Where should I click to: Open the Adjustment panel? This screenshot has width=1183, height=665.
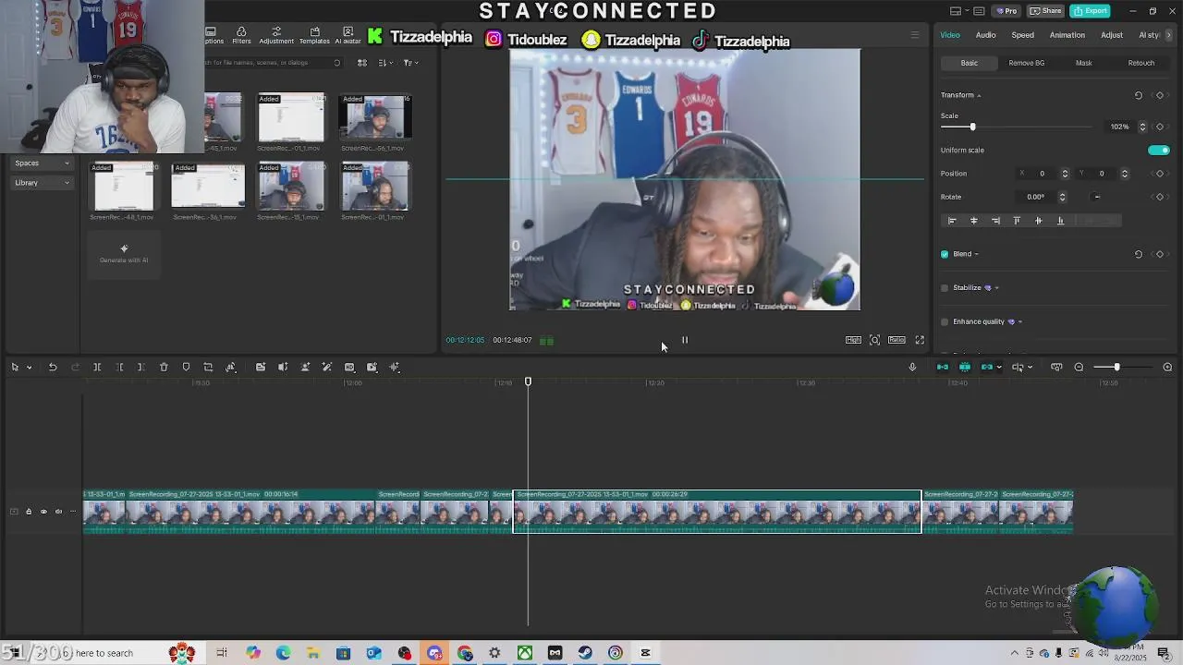276,36
